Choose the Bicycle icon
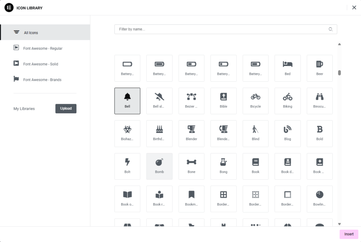361x242 pixels. (x=256, y=101)
